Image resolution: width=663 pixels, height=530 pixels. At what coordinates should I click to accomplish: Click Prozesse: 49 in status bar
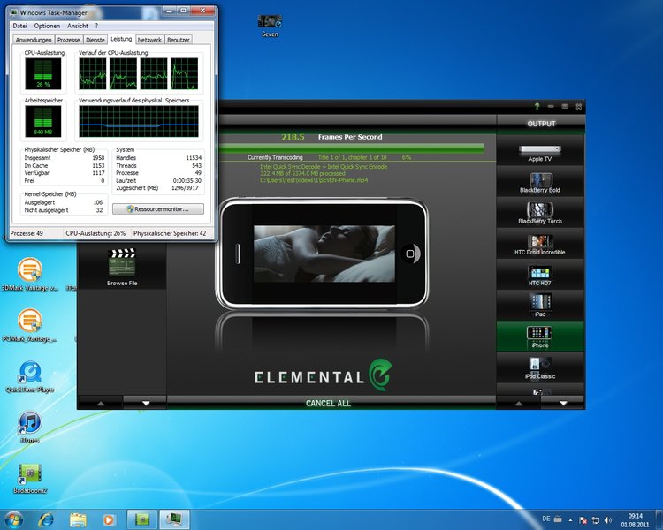tap(27, 233)
